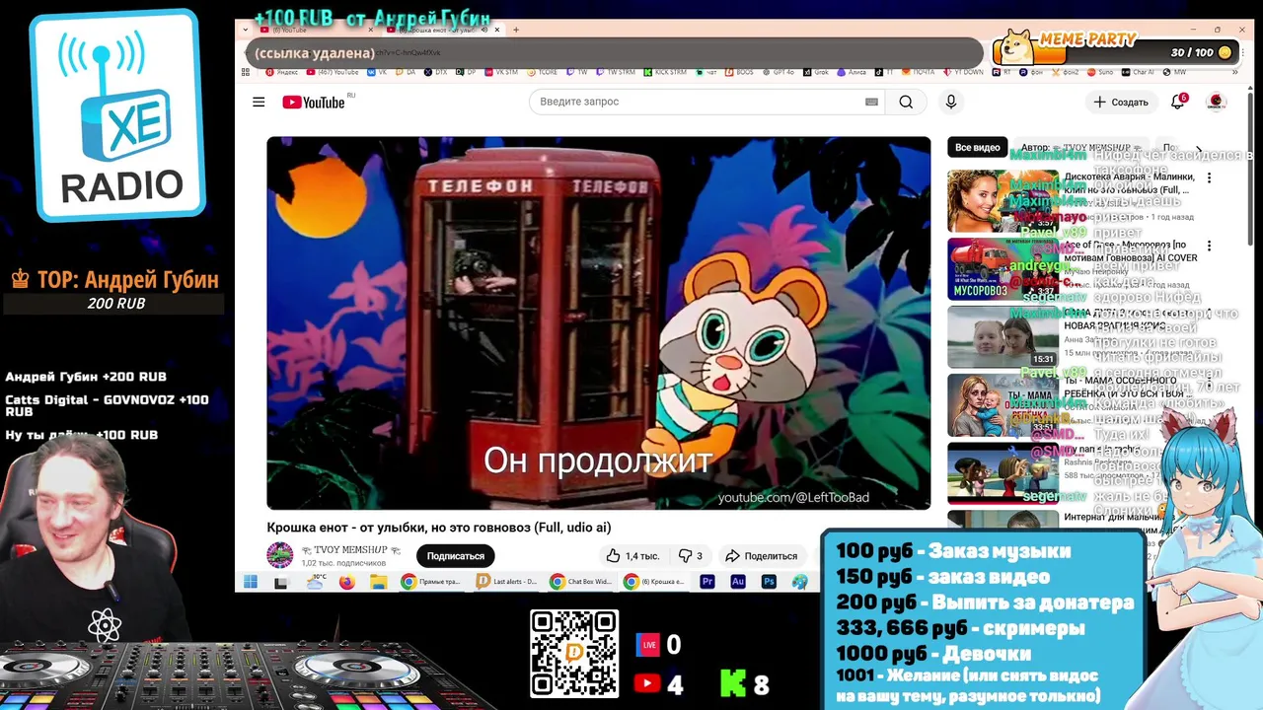
Task: Open the МУСОРОВОЗ video thumbnail
Action: (1003, 268)
